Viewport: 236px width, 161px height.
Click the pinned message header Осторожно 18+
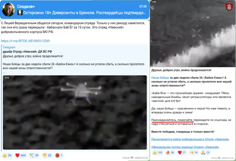(82, 13)
